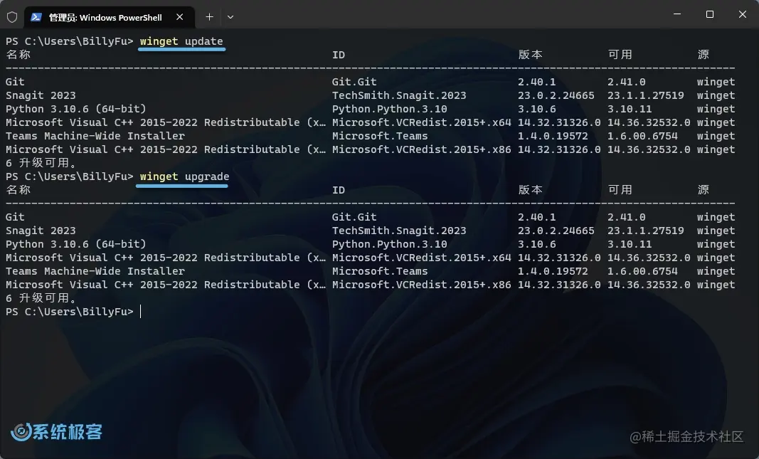This screenshot has width=759, height=459.
Task: Click TechSmith.Snagit.2023 in winget upgrade output
Action: click(399, 231)
